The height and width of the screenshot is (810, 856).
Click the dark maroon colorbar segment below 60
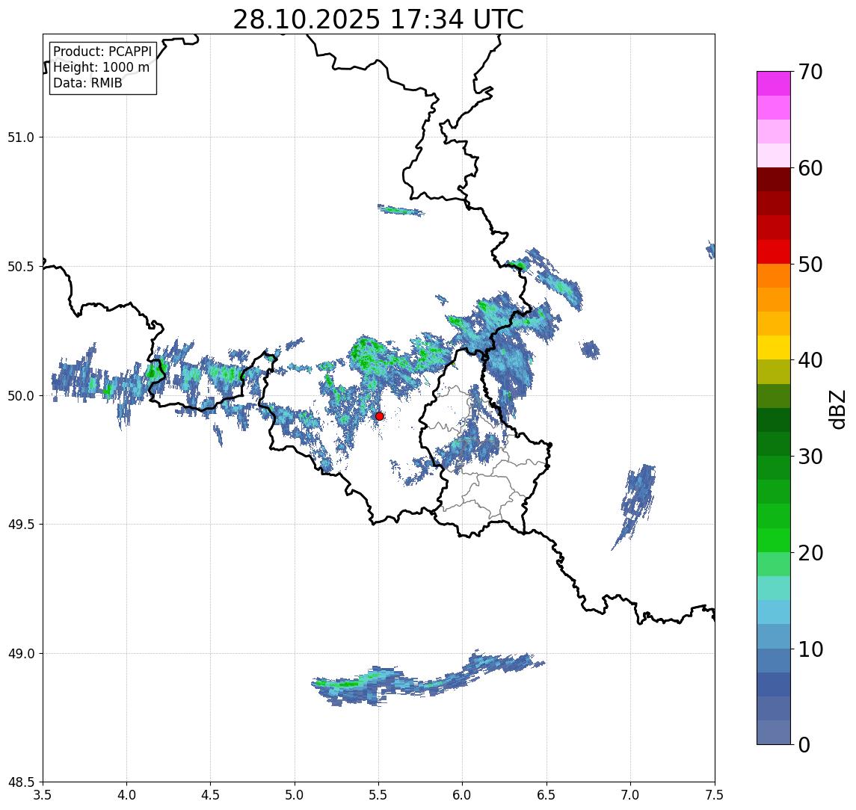(774, 179)
